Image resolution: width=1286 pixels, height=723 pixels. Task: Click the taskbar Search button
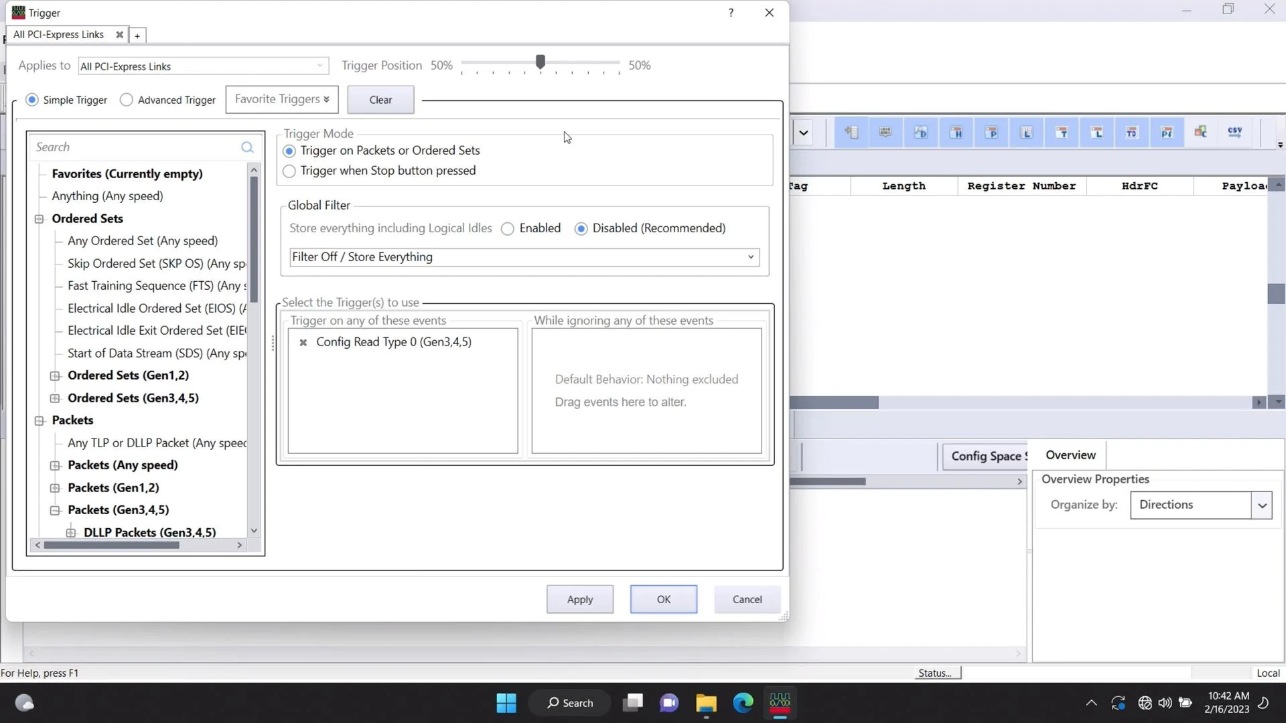tap(570, 703)
